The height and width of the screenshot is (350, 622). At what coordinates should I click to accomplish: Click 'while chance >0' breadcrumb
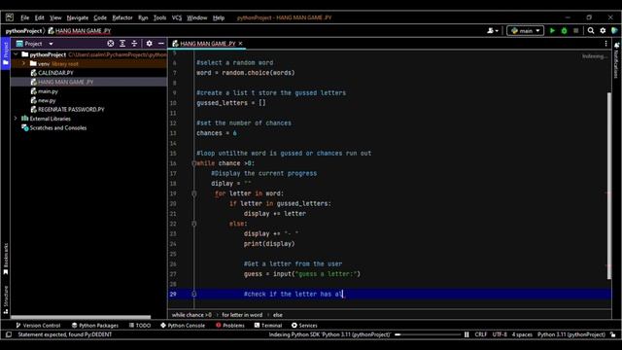(x=191, y=315)
